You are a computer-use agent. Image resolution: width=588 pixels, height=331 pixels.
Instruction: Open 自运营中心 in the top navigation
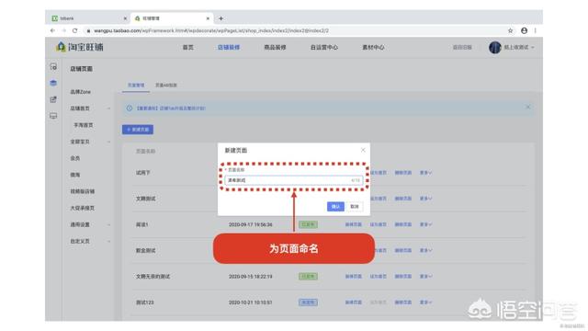coord(324,47)
